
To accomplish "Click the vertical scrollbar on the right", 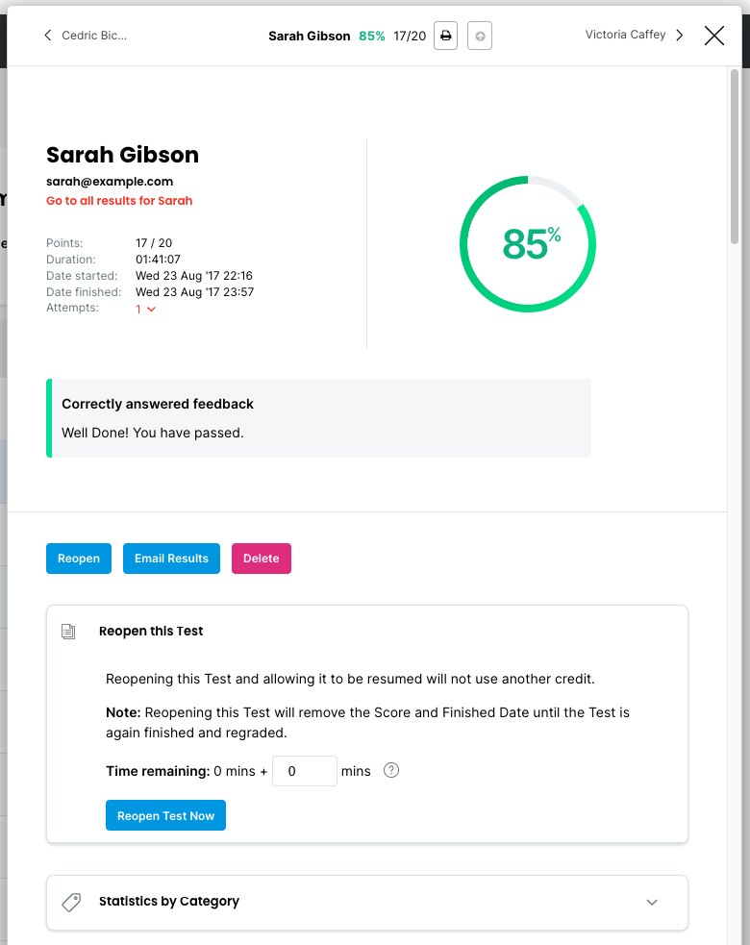I will tap(735, 154).
